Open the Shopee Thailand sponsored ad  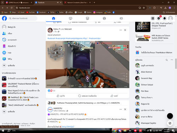click(154, 27)
